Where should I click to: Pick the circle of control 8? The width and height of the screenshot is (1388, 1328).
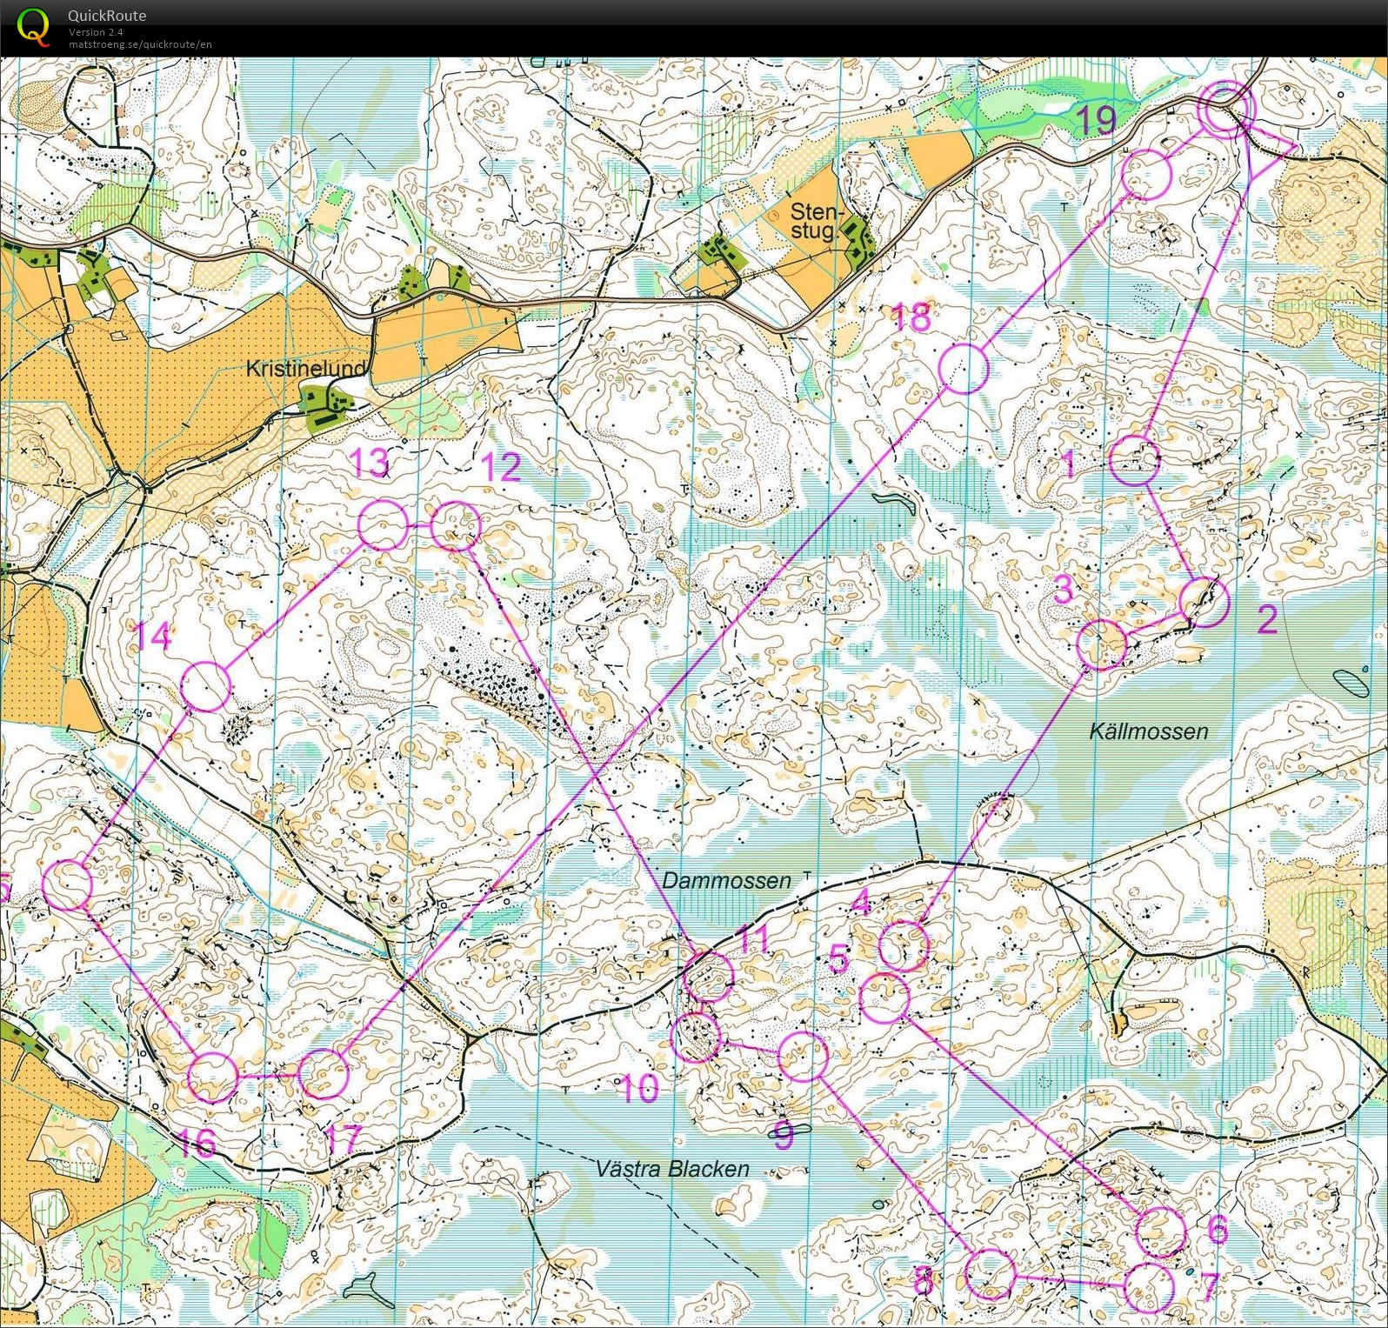click(x=991, y=1273)
